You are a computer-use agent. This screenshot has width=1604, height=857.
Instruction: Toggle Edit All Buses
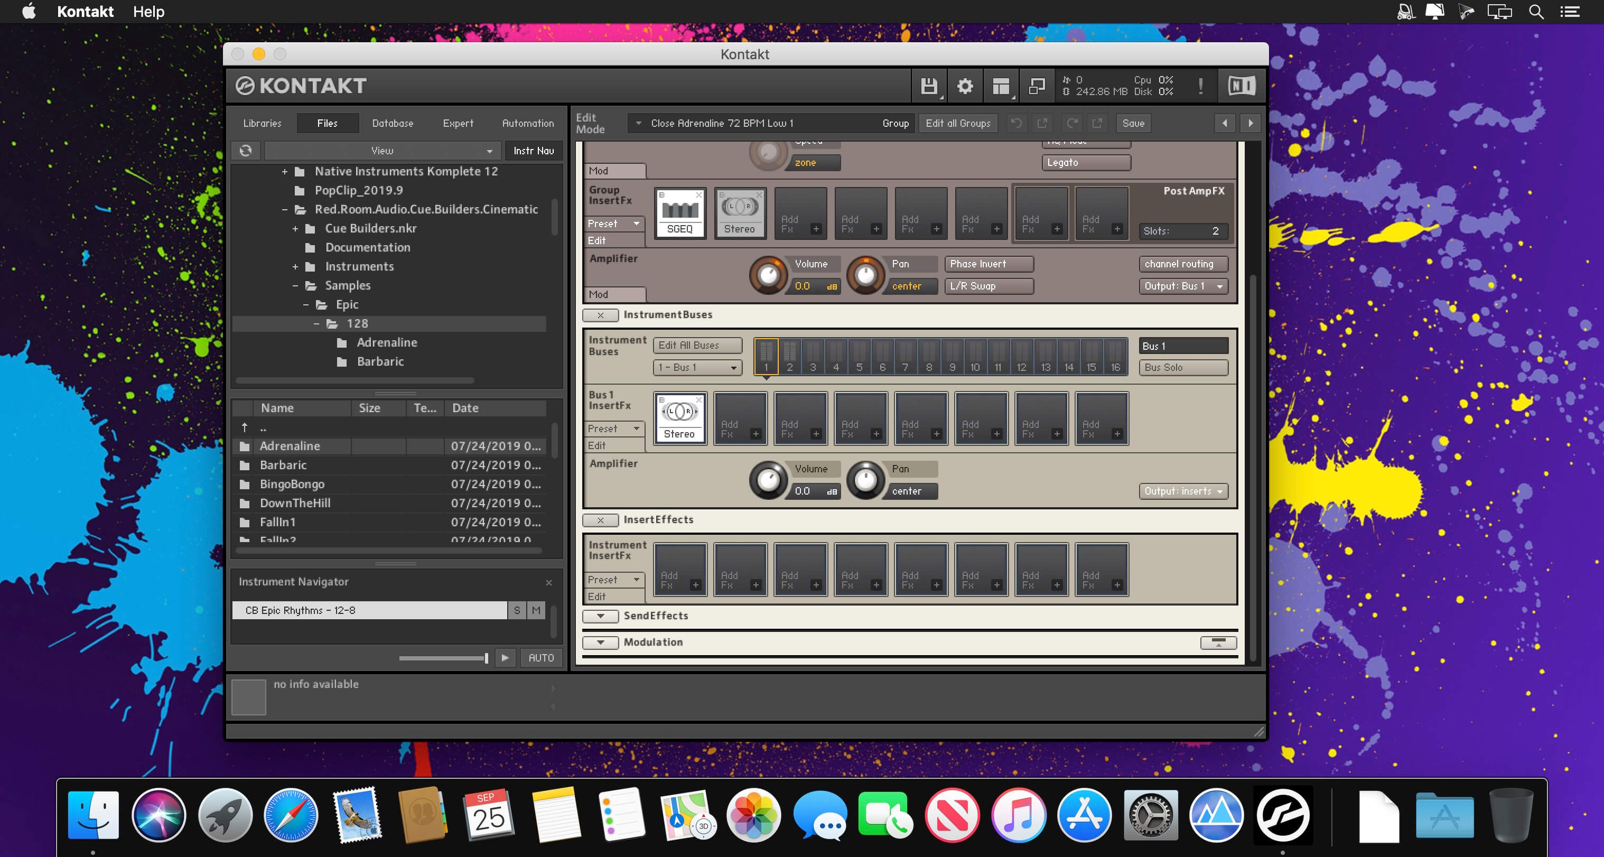tap(697, 345)
